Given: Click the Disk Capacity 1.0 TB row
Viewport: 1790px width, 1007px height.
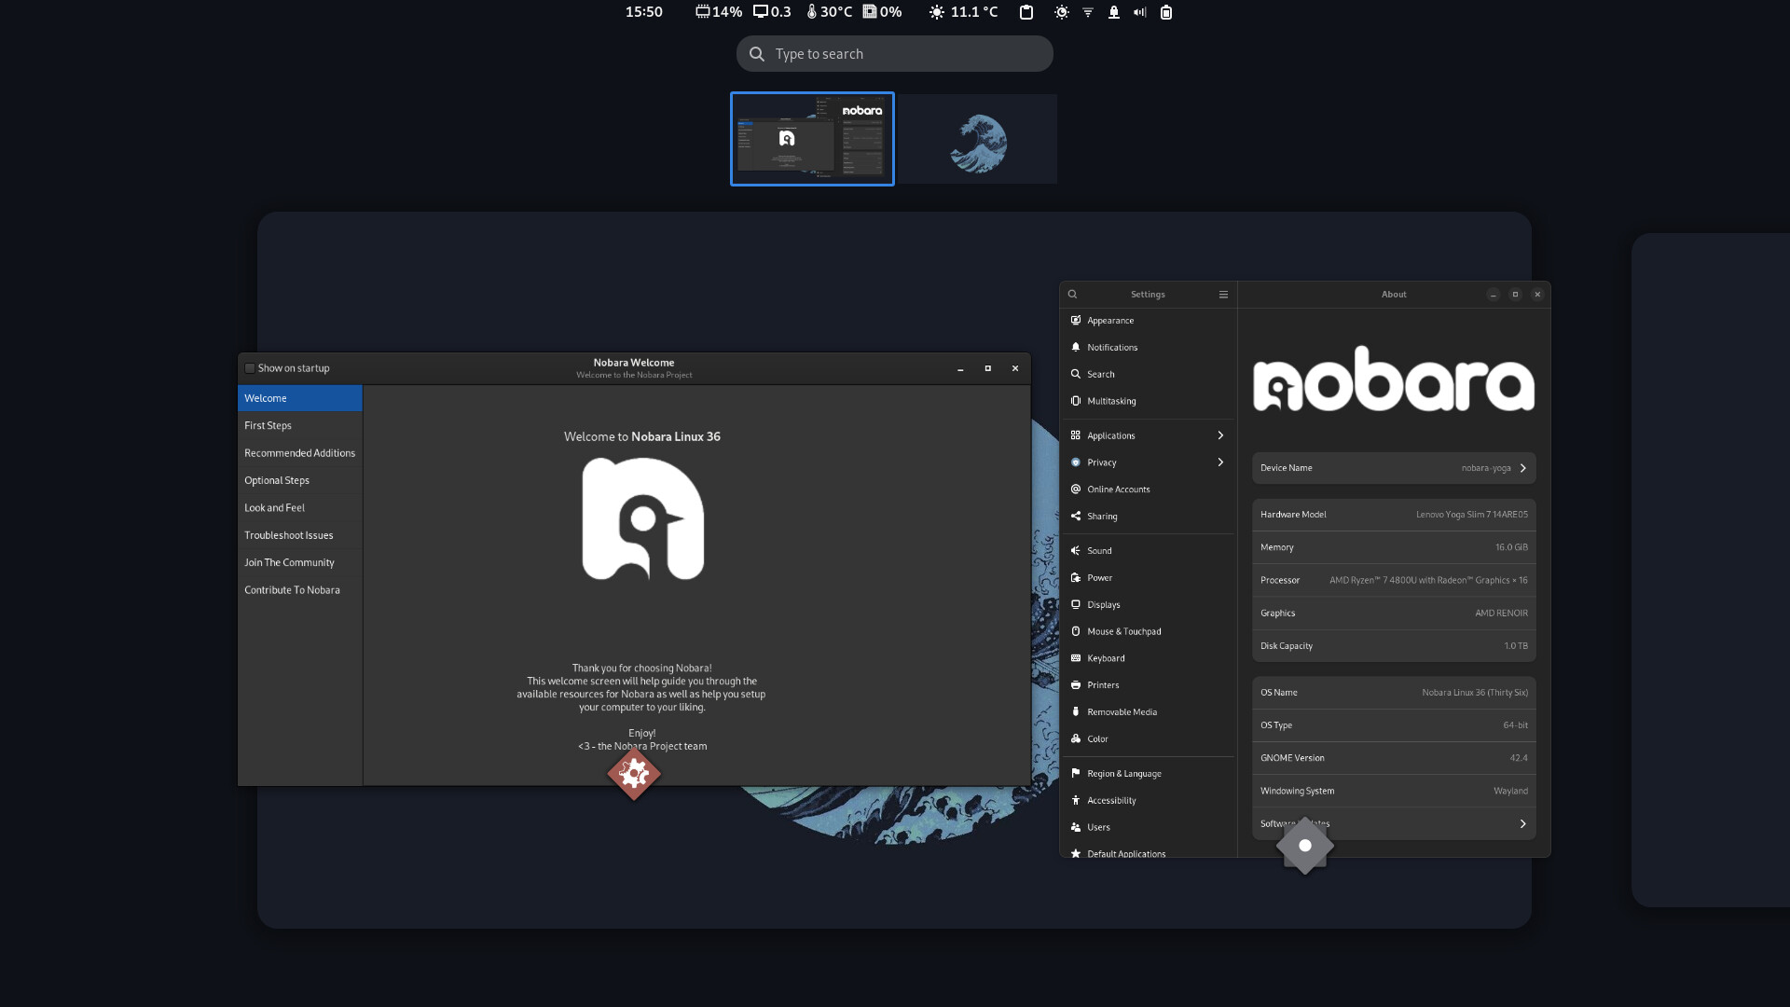Looking at the screenshot, I should pyautogui.click(x=1394, y=645).
